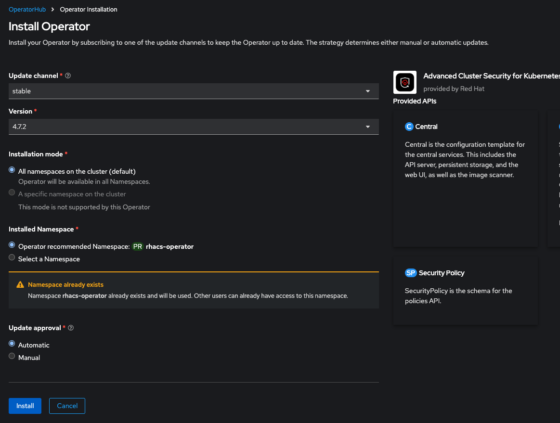This screenshot has width=560, height=423.
Task: Select All namespaces on the cluster radio
Action: tap(12, 170)
